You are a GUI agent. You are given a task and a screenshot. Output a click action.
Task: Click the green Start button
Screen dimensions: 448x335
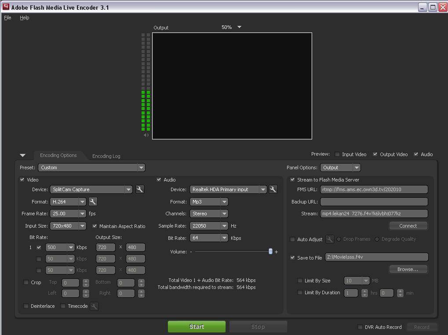(x=197, y=327)
